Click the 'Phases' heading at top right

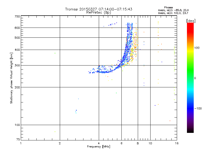pyautogui.click(x=168, y=8)
